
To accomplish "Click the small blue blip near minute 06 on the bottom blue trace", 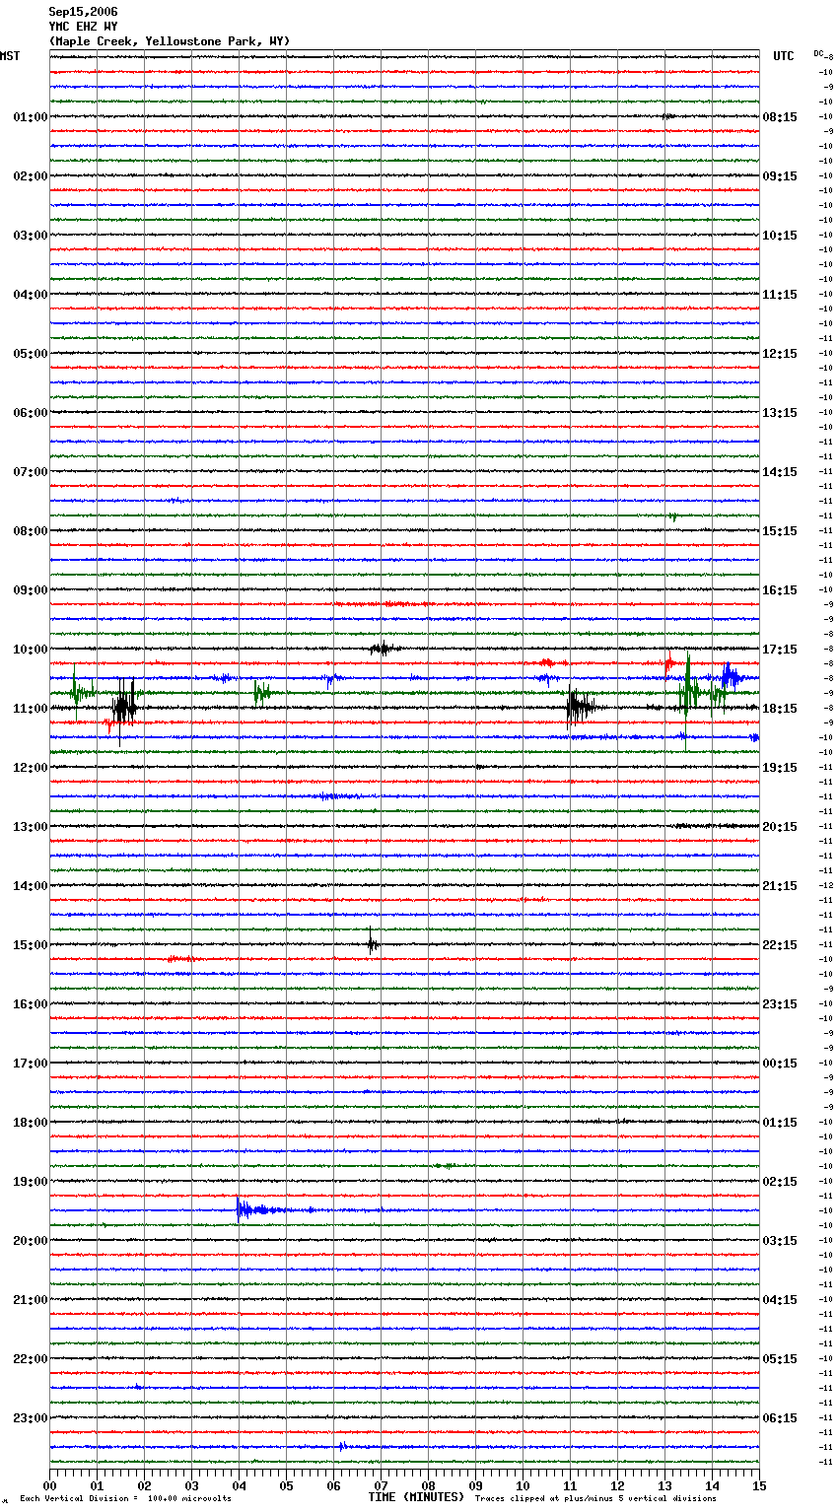I will tap(342, 1447).
